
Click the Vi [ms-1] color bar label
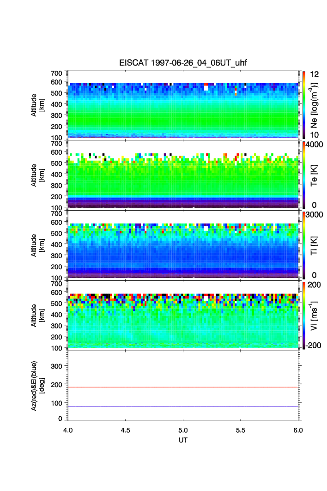click(x=314, y=315)
